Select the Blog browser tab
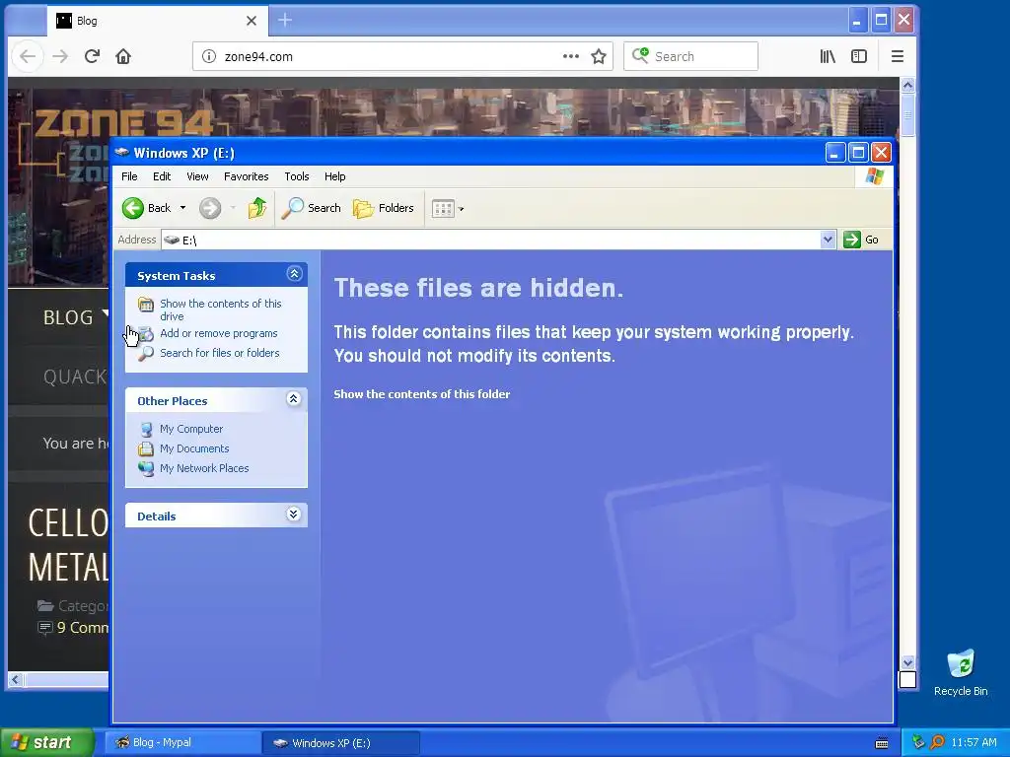1010x757 pixels. [x=157, y=21]
